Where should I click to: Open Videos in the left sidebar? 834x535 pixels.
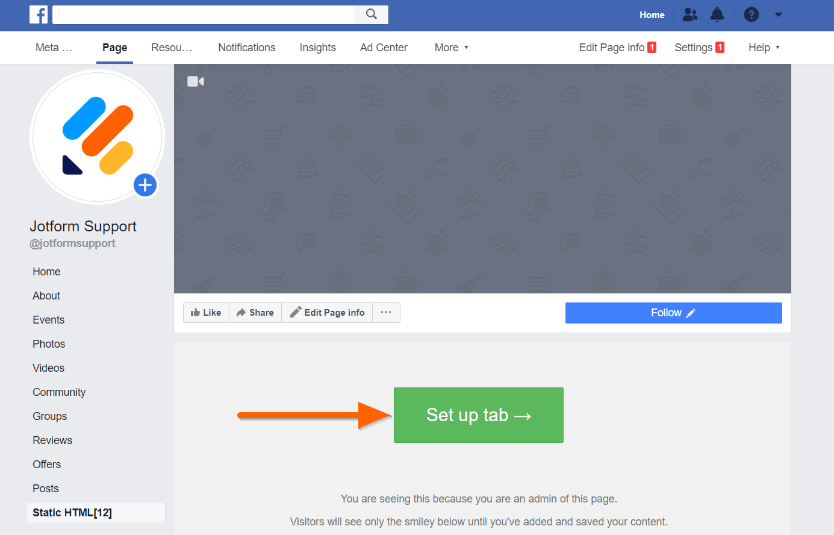[x=48, y=368]
